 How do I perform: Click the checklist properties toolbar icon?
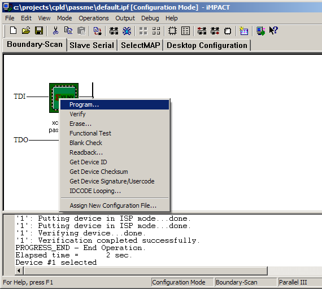[185, 31]
